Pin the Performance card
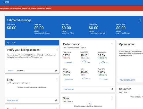 click(x=112, y=89)
